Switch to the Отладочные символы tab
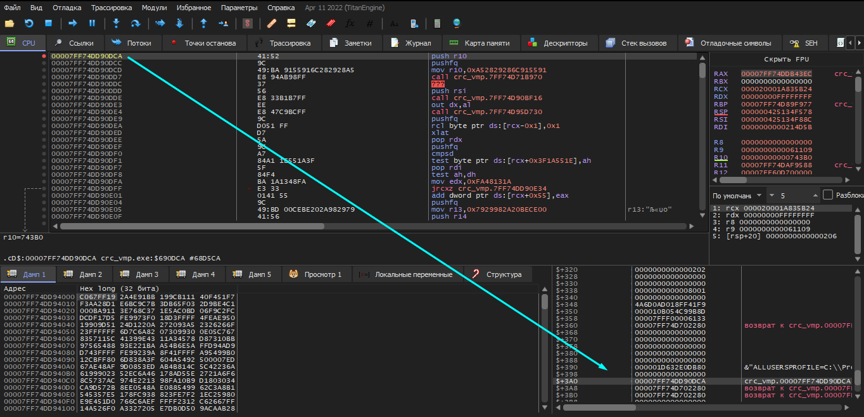Viewport: 864px width, 417px height. [728, 43]
